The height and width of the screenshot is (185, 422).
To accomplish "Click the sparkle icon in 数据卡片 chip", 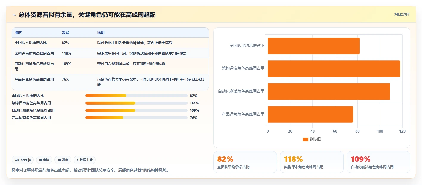I will point(77,160).
